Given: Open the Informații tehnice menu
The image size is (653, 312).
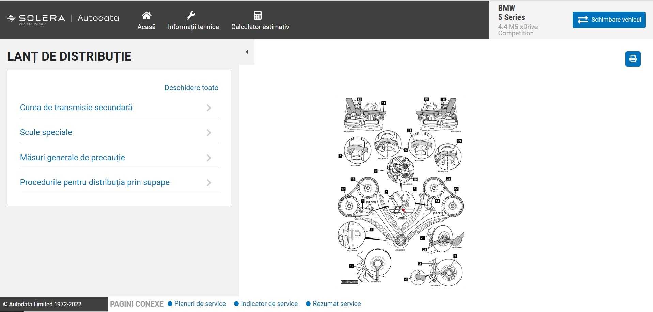Looking at the screenshot, I should pyautogui.click(x=193, y=27).
